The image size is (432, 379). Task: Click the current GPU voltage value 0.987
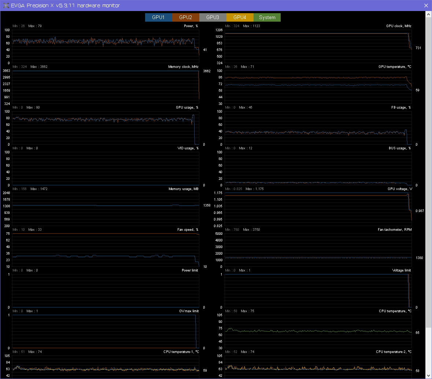420,211
